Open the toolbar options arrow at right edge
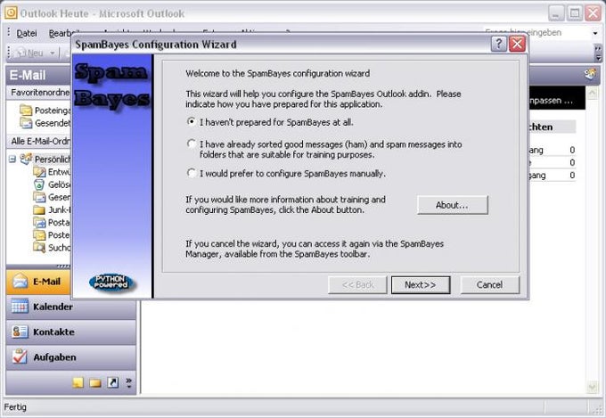Viewport: 606px width, 418px height. (598, 53)
